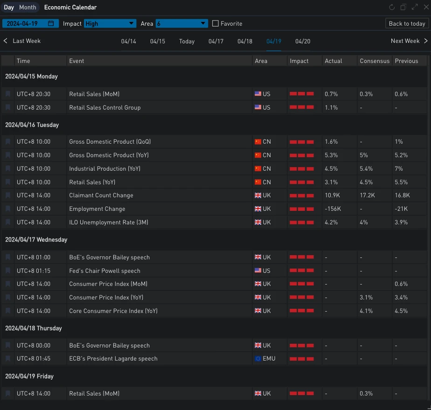The width and height of the screenshot is (431, 410).
Task: Switch to Month view toggle
Action: click(28, 7)
